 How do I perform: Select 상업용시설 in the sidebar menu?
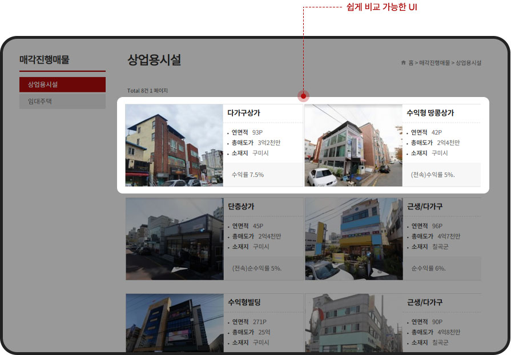coord(63,84)
